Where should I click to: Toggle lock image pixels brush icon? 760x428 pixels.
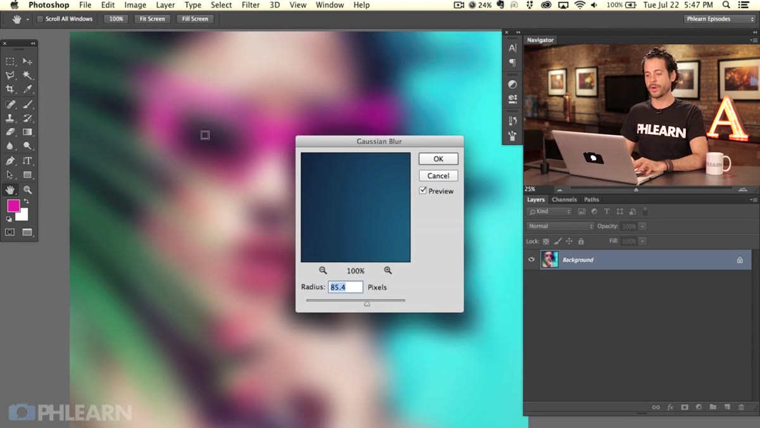(557, 241)
